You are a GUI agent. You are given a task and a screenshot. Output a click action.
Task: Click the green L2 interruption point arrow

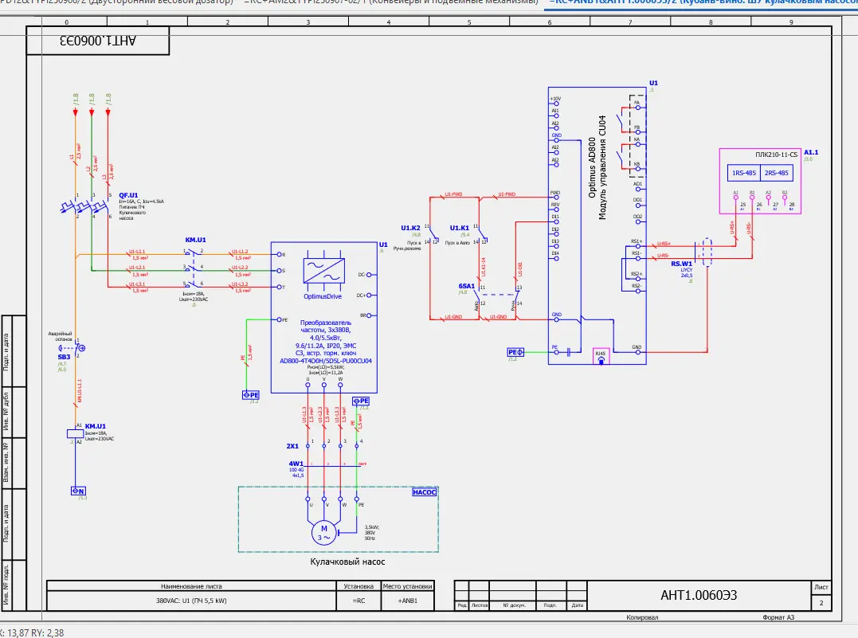point(92,112)
